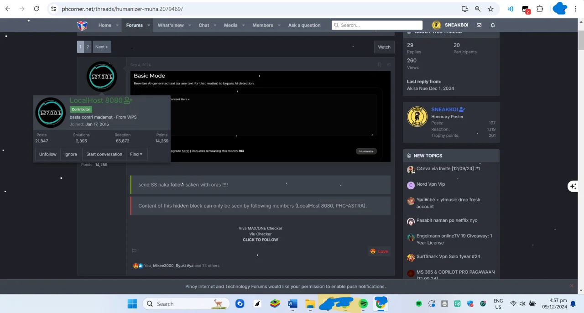This screenshot has width=584, height=313.
Task: Open the 'Nord Vpn Vip' topic
Action: pyautogui.click(x=430, y=184)
